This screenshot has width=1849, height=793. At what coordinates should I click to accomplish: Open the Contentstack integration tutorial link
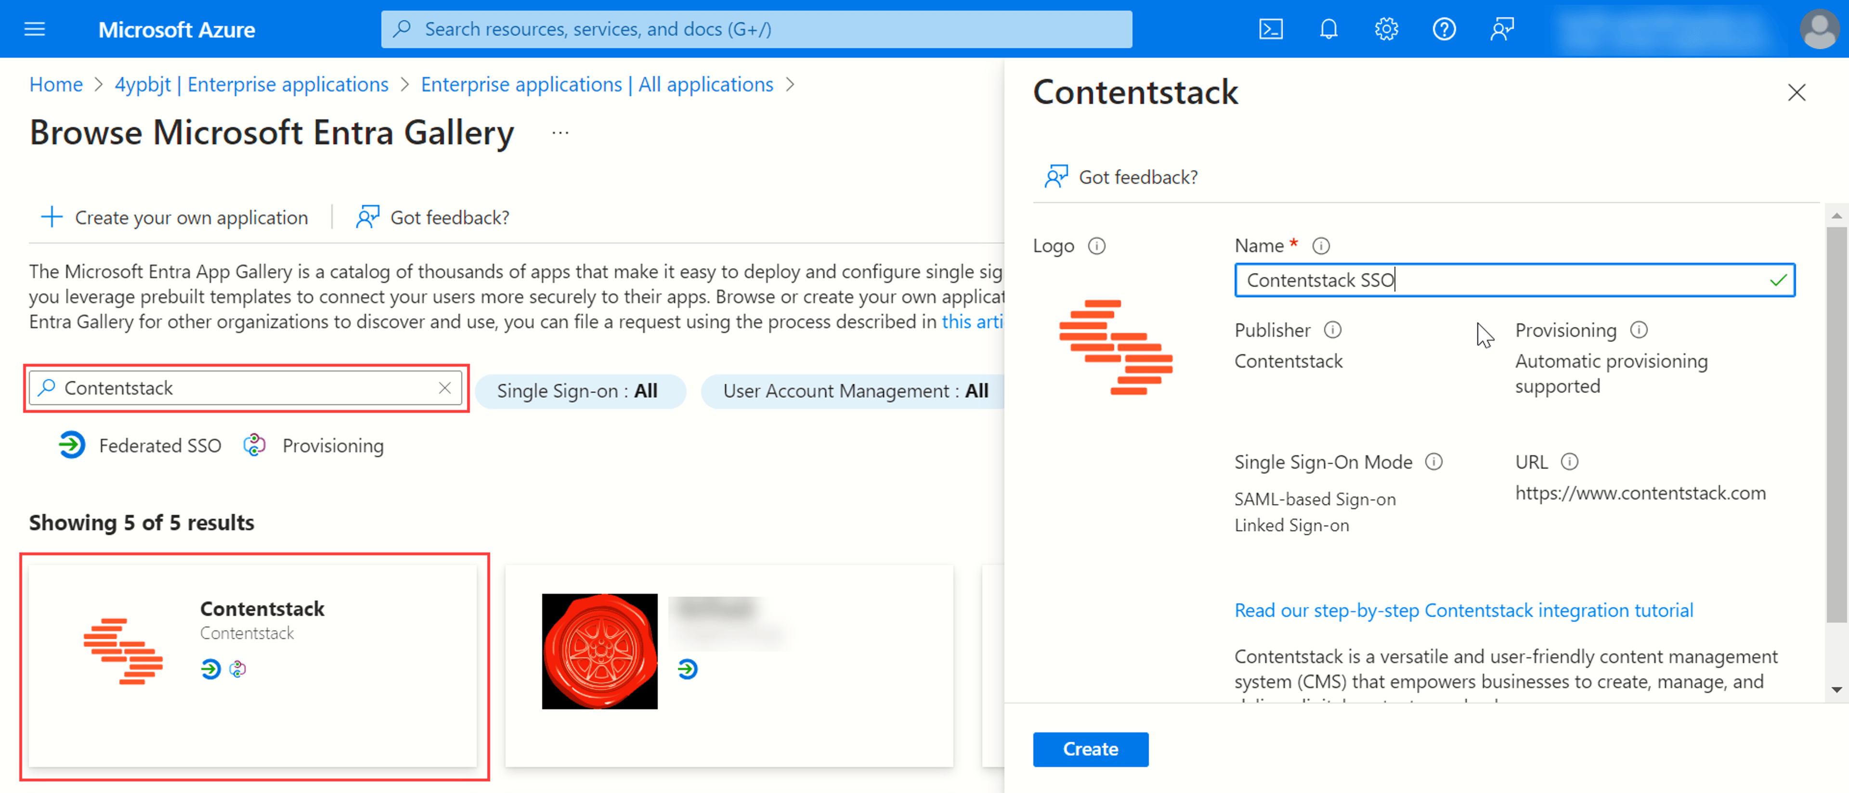coord(1463,610)
